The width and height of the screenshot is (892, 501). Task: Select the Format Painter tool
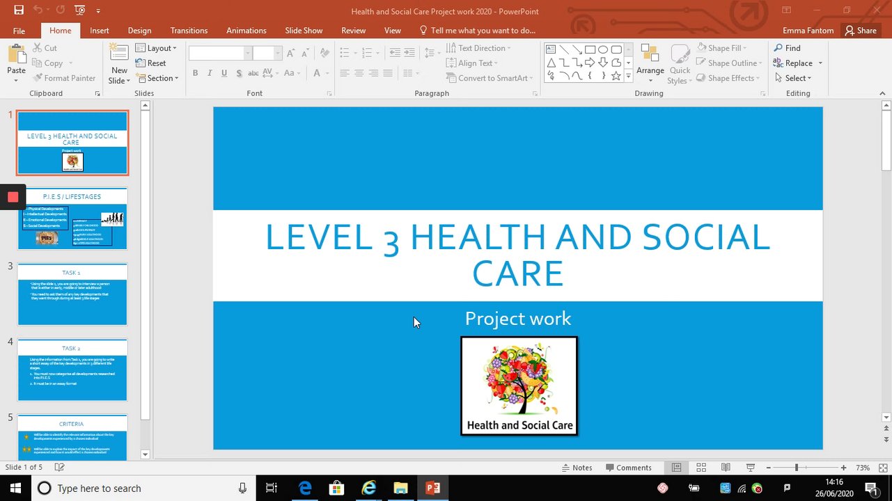pyautogui.click(x=64, y=78)
